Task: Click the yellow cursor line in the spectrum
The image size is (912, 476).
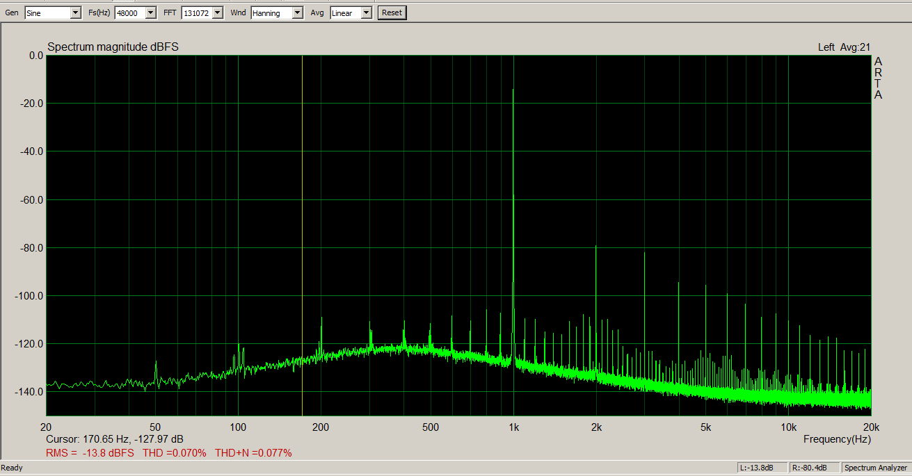Action: 302,236
